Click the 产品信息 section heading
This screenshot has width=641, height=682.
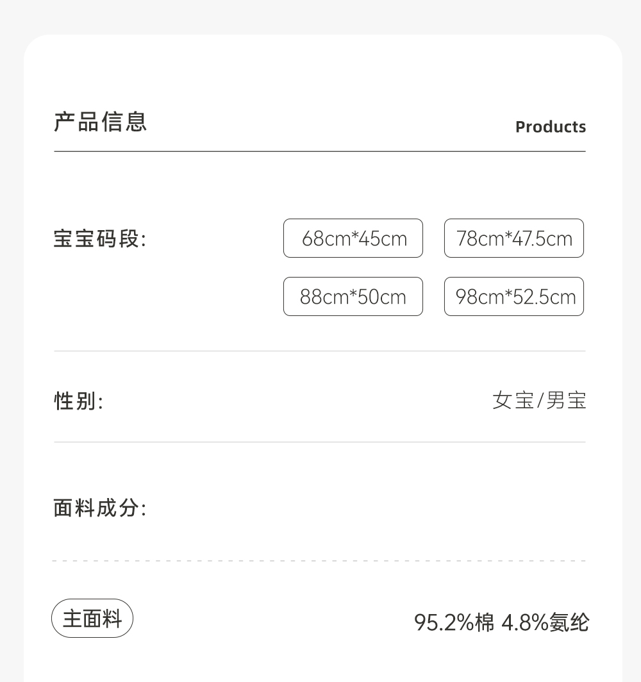[101, 122]
